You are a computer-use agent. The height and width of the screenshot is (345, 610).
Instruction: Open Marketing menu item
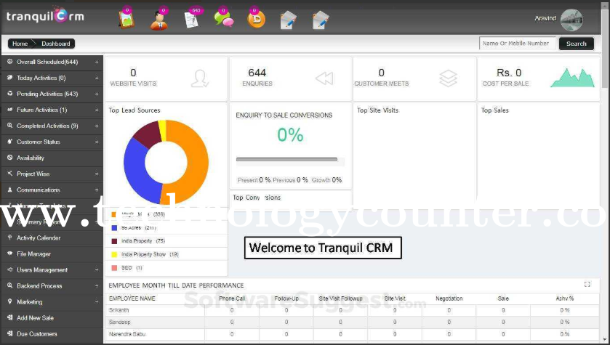[52, 302]
